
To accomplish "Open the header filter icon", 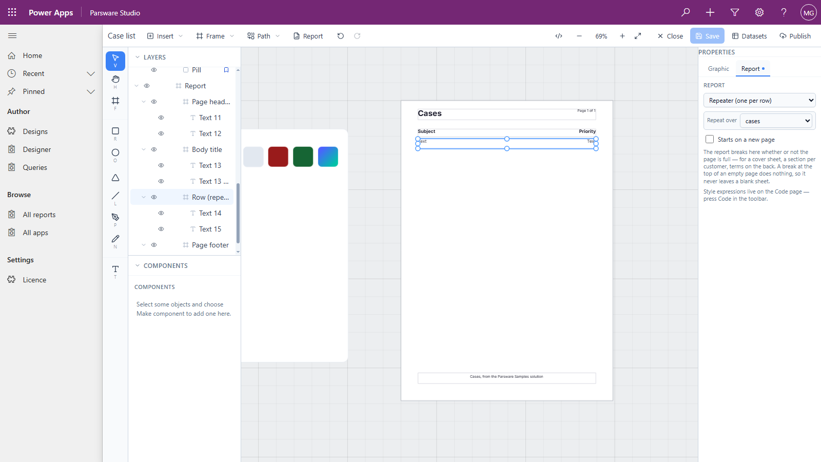I will pos(735,12).
